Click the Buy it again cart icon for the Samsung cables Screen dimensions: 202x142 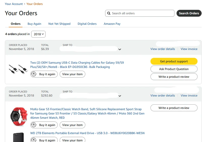click(34, 74)
